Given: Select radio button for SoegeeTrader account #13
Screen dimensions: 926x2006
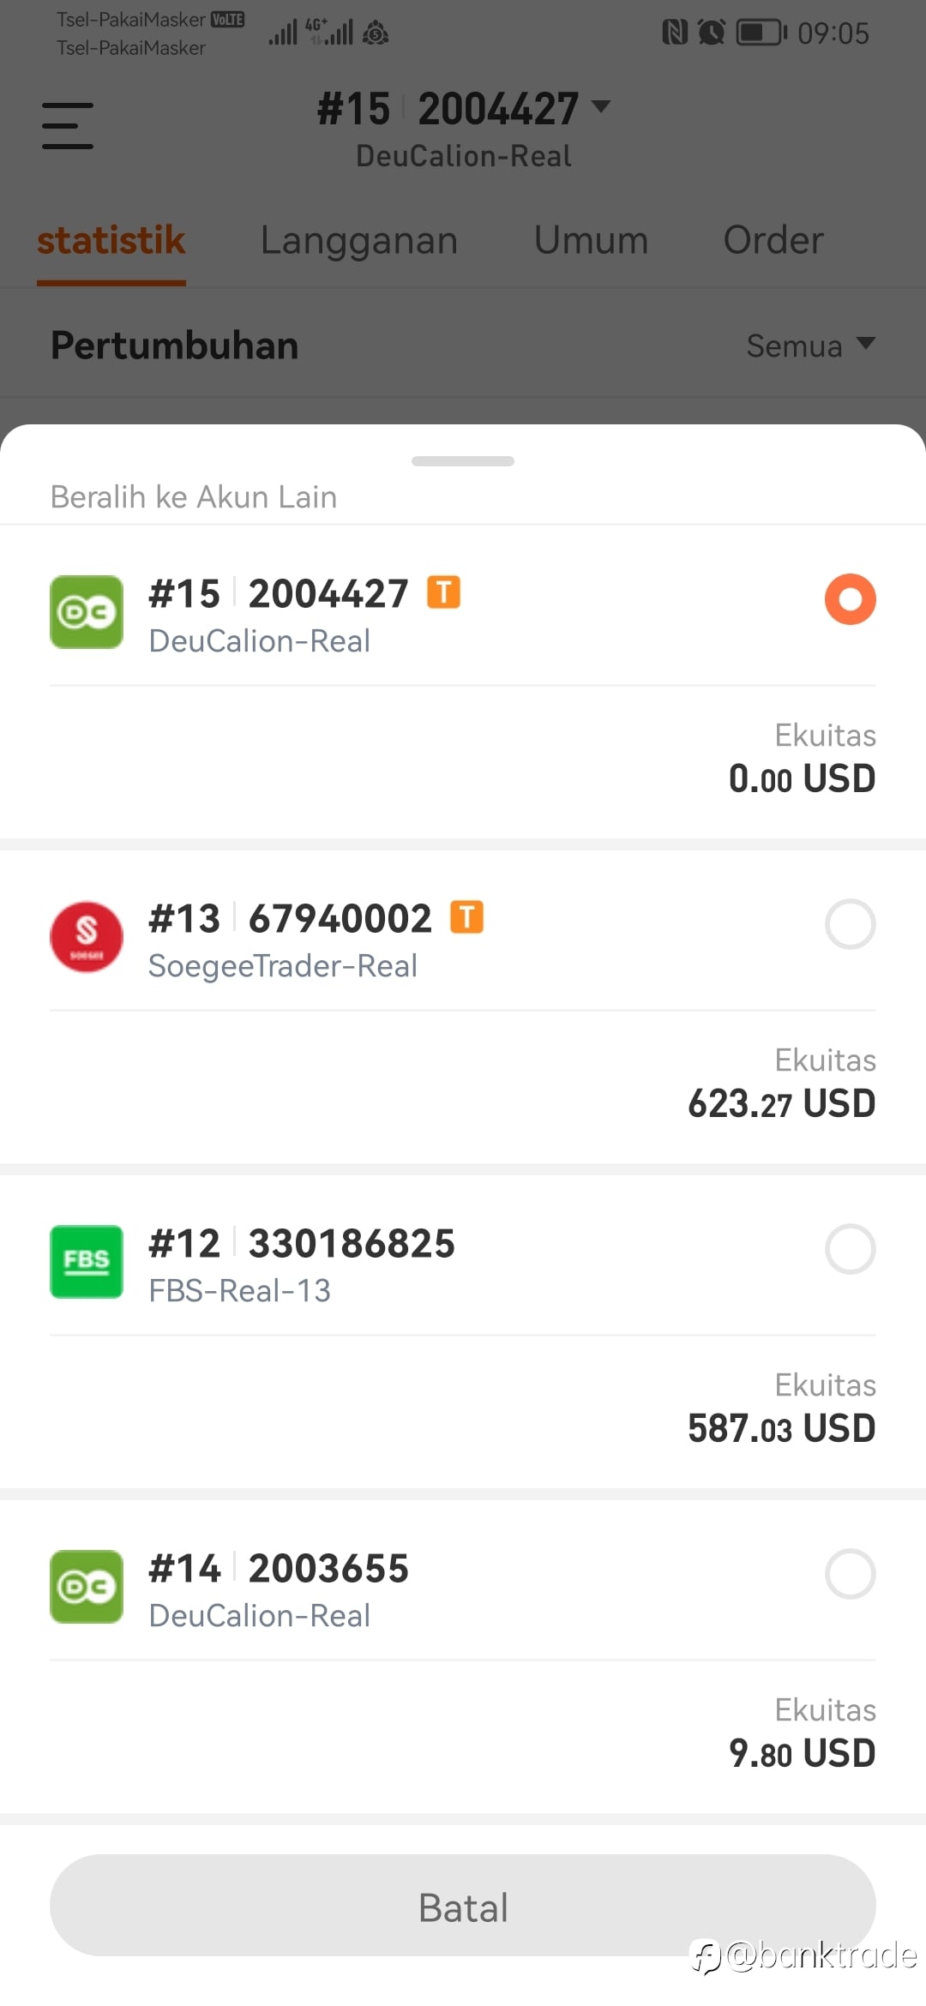Looking at the screenshot, I should (x=850, y=923).
